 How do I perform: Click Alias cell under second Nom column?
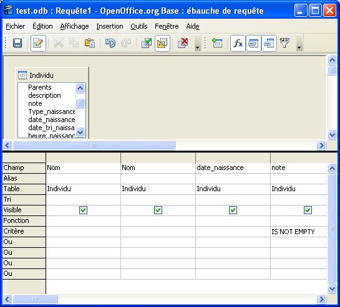coord(158,178)
